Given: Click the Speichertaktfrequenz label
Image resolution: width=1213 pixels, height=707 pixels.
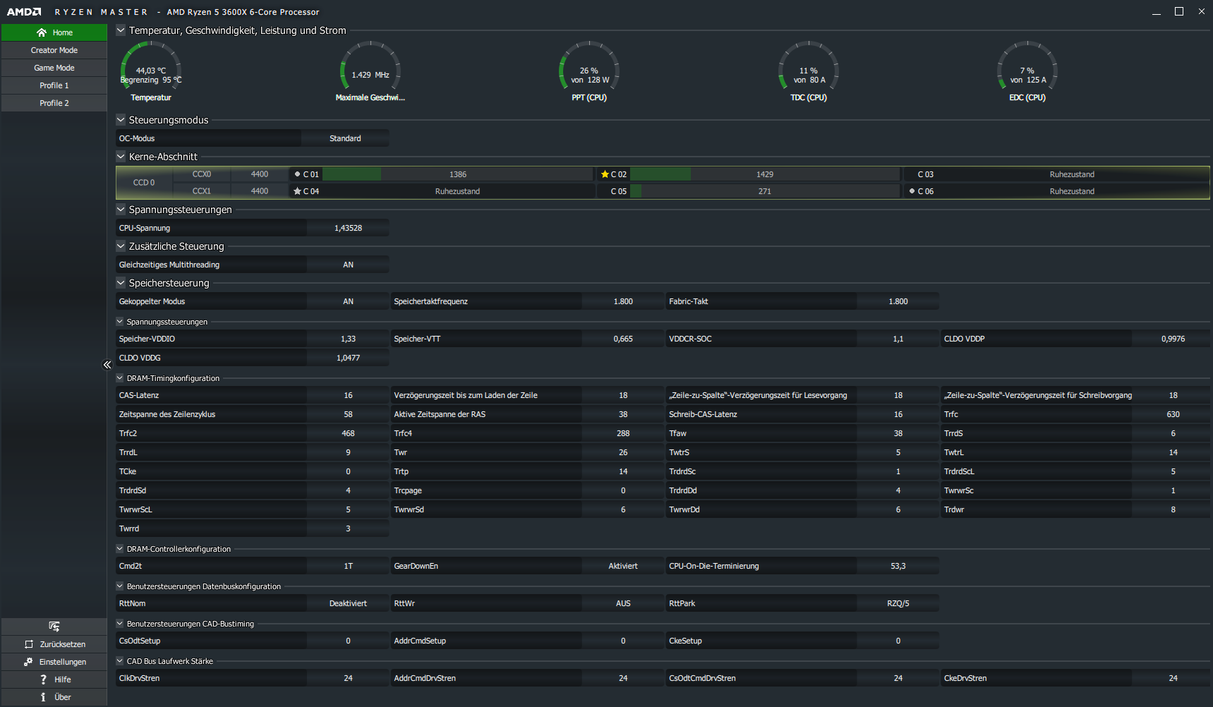Looking at the screenshot, I should tap(430, 301).
